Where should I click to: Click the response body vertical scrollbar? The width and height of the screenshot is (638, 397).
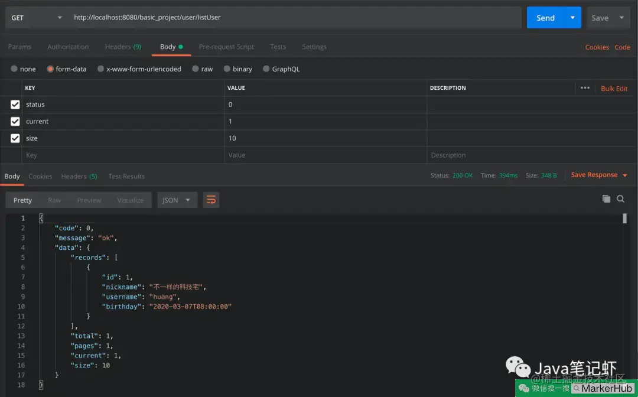pyautogui.click(x=624, y=219)
